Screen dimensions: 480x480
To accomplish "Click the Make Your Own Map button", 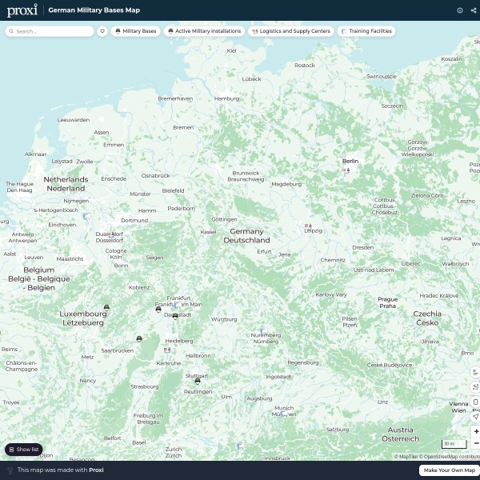I will [449, 470].
